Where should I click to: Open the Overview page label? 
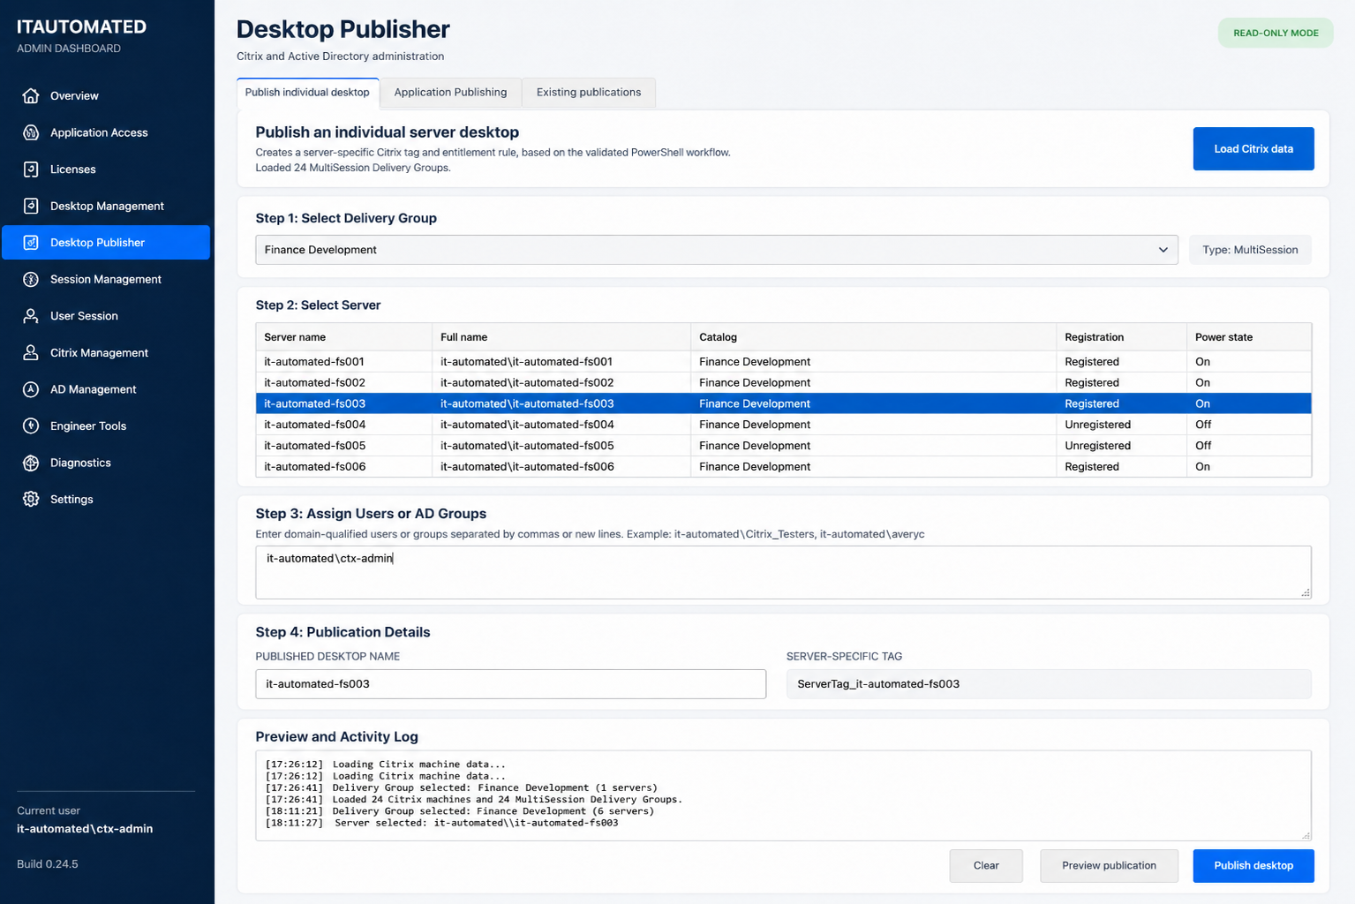(74, 95)
